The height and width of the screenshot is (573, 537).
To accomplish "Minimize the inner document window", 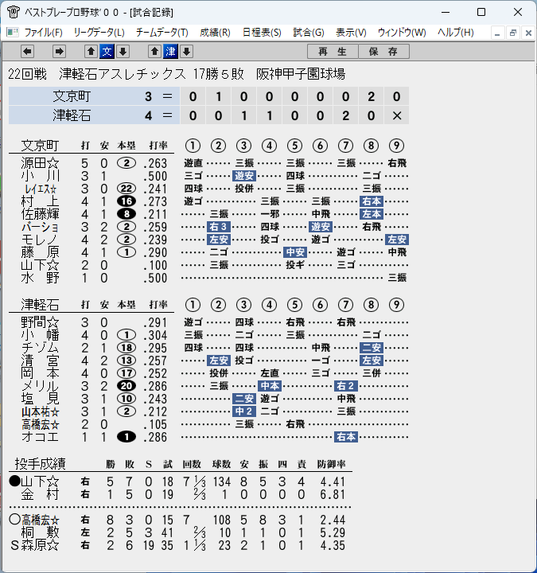I will point(497,33).
